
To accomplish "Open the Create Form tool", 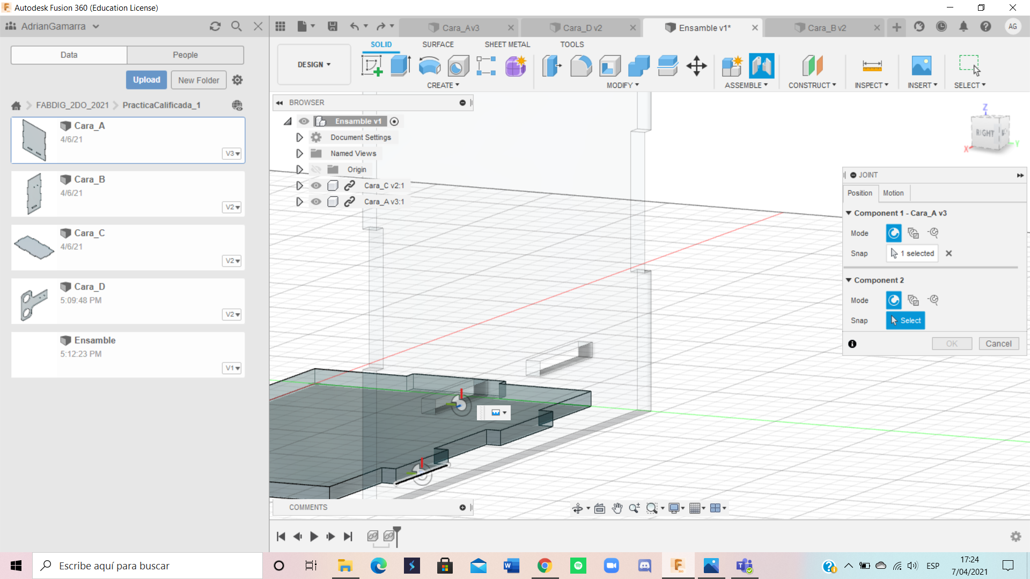I will click(516, 66).
